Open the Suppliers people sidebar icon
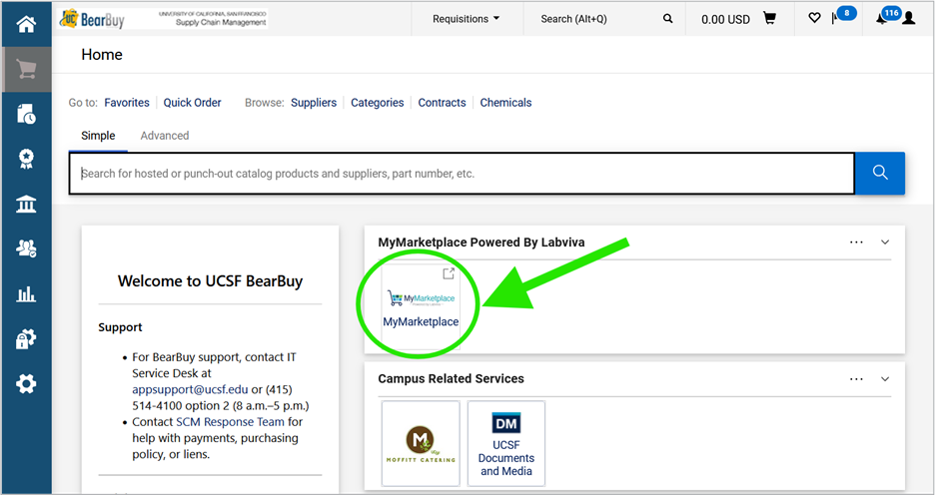 (x=26, y=248)
